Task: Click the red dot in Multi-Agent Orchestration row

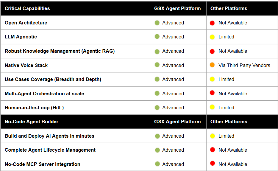Action: (x=212, y=93)
